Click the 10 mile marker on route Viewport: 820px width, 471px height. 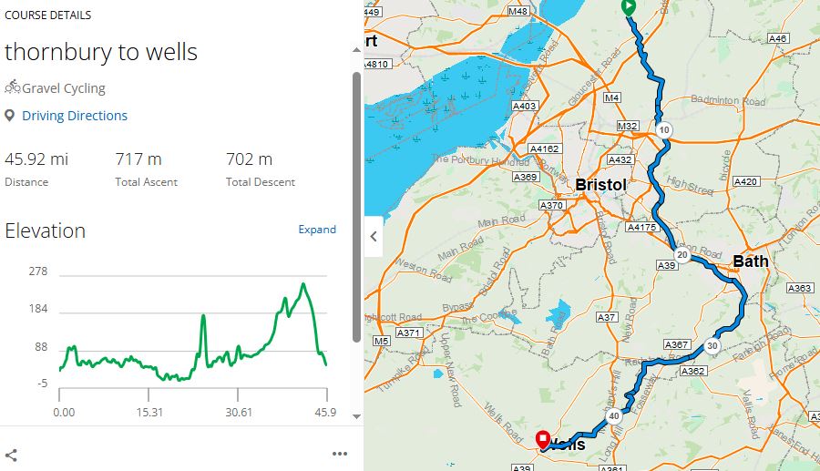pos(664,130)
